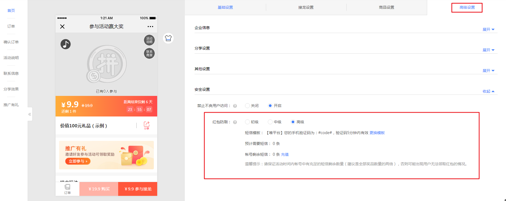Collapse the 安全设置 section with 收起
This screenshot has height=201, width=506.
click(488, 91)
